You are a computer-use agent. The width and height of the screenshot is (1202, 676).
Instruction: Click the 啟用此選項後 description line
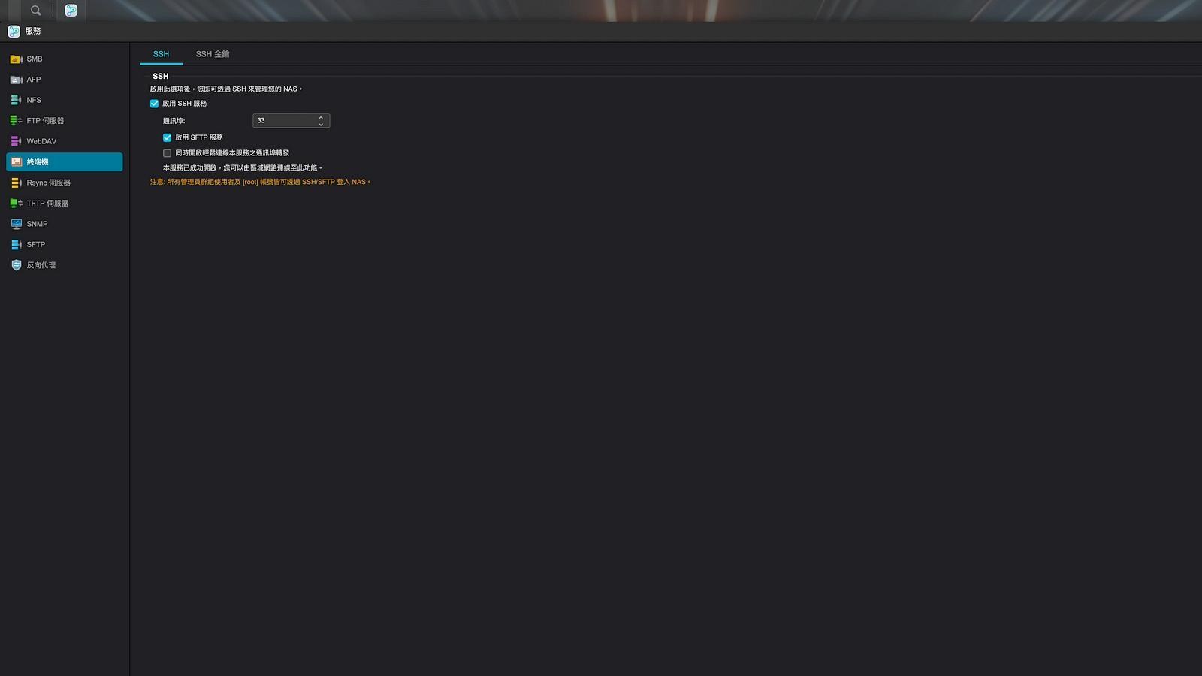point(225,89)
